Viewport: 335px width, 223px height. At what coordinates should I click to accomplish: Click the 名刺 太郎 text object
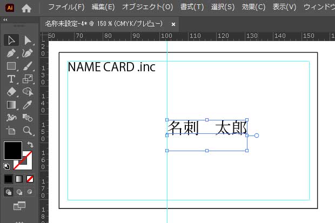(x=207, y=128)
